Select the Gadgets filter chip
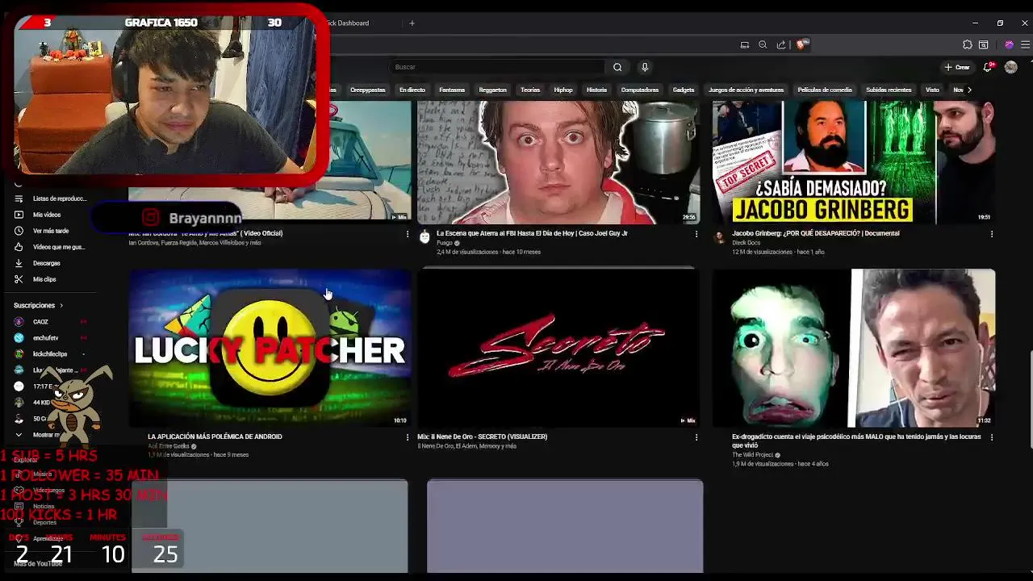This screenshot has height=581, width=1033. [x=684, y=90]
